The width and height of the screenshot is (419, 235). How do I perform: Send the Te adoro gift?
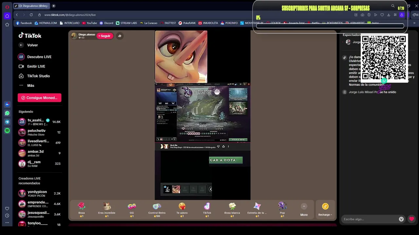click(x=182, y=210)
